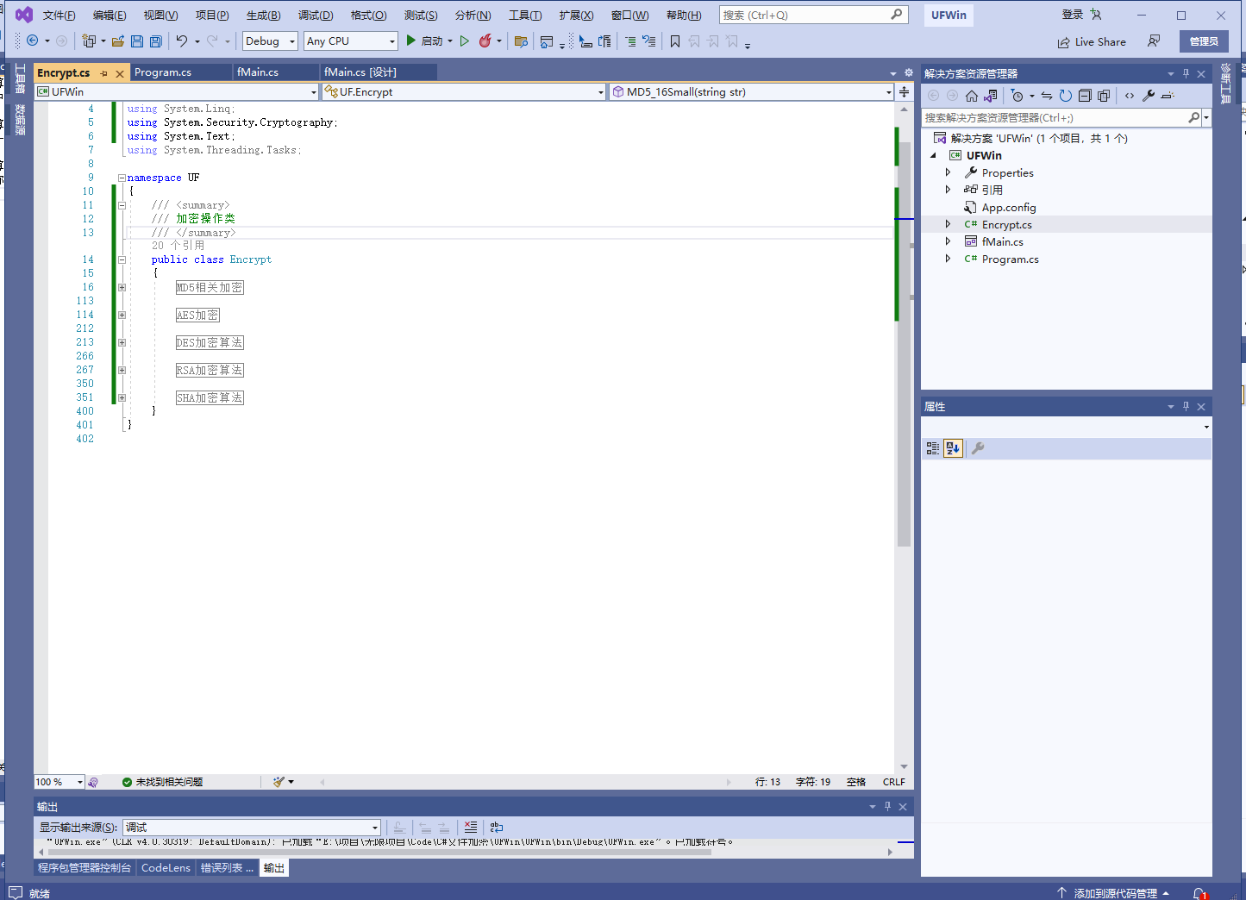The height and width of the screenshot is (900, 1246).
Task: Click the Hot Reload flame icon
Action: [485, 41]
